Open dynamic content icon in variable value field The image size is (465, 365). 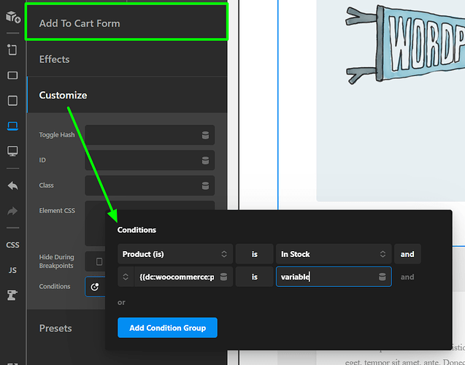pos(383,277)
